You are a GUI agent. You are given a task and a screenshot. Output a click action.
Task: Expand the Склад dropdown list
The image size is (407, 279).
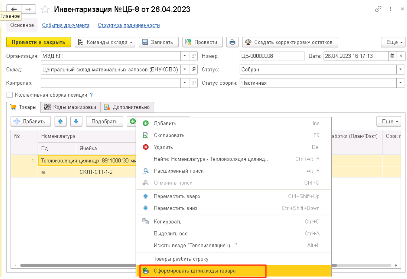pyautogui.click(x=185, y=70)
